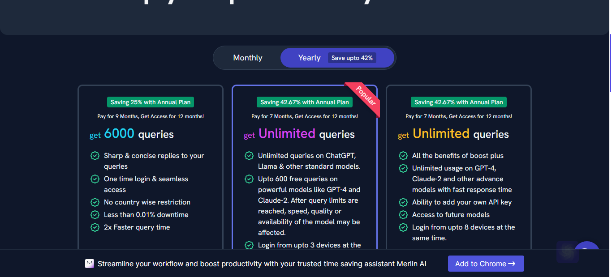This screenshot has width=612, height=277.
Task: Click the faded hexagon floating widget icon
Action: (x=567, y=252)
